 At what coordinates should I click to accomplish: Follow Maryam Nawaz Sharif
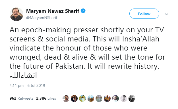tap(144, 14)
